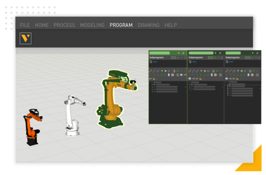Collapse the routine tree in left program panel
Image resolution: width=266 pixels, height=175 pixels.
coord(150,82)
